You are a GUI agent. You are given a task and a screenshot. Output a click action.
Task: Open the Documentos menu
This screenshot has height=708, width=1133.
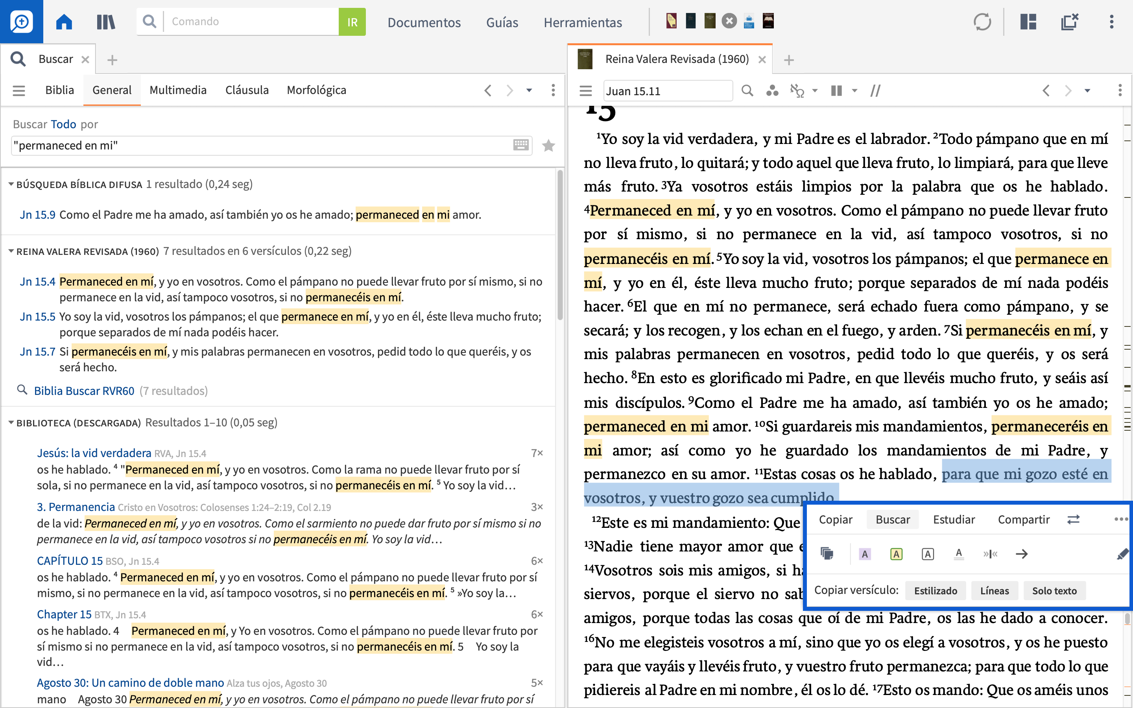click(x=424, y=22)
